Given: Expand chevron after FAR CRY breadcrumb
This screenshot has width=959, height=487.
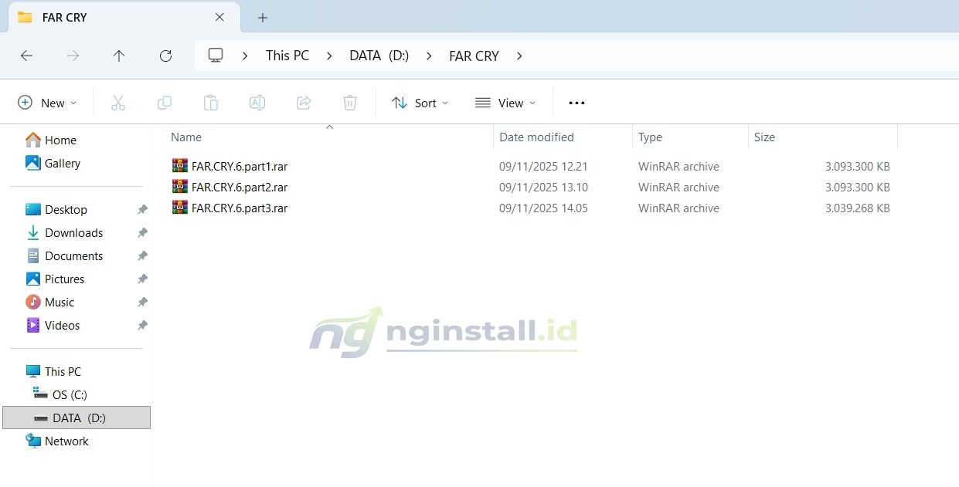Looking at the screenshot, I should 519,56.
